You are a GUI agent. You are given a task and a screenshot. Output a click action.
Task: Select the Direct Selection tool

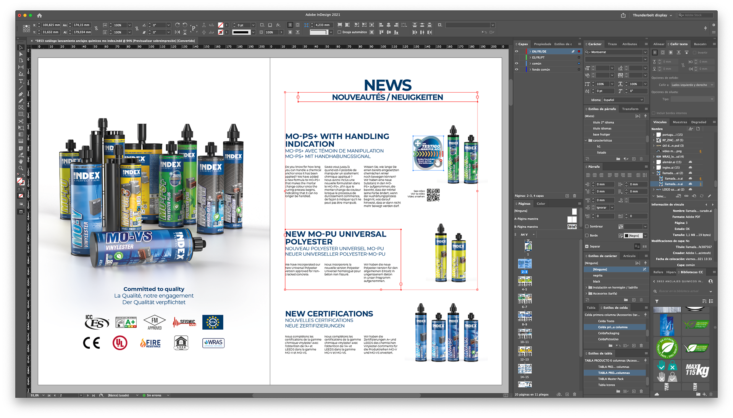click(x=21, y=54)
